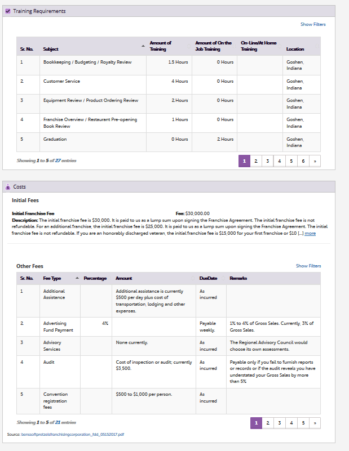
Task: Show Filters for Training Requirements table
Action: click(x=313, y=24)
